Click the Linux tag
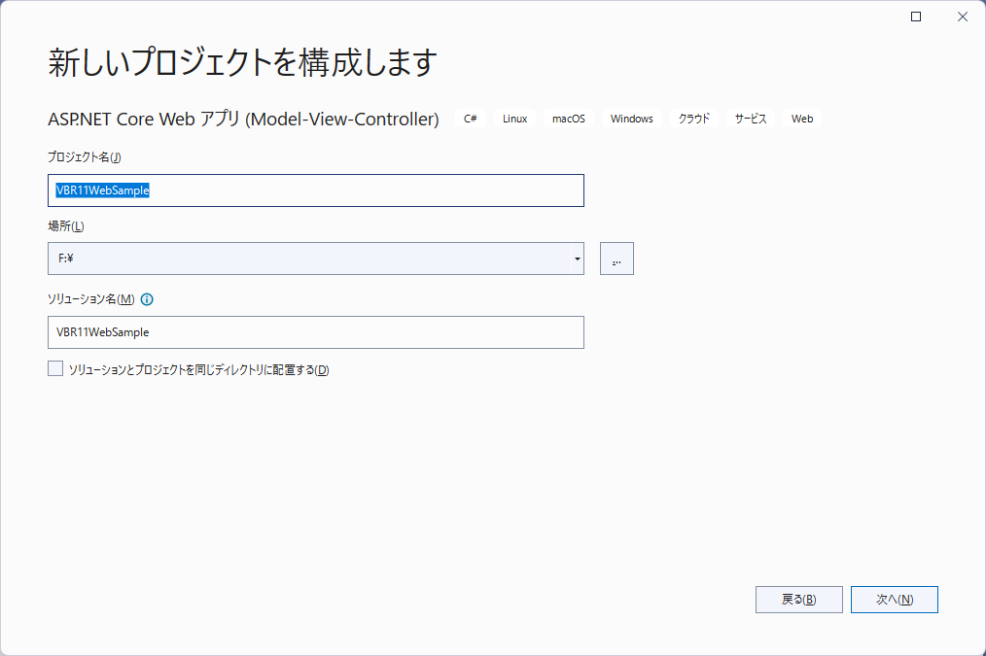Viewport: 986px width, 656px height. [515, 119]
